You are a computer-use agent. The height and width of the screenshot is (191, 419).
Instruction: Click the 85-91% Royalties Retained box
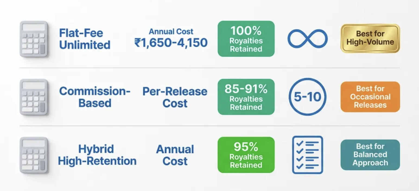246,97
